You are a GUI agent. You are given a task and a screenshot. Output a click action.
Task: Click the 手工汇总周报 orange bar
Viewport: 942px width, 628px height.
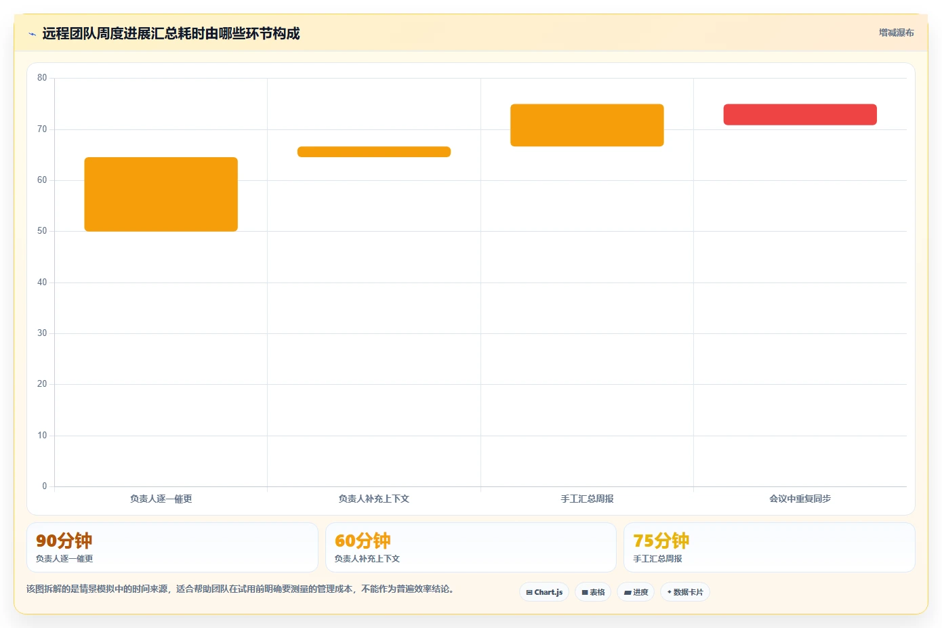coord(587,125)
